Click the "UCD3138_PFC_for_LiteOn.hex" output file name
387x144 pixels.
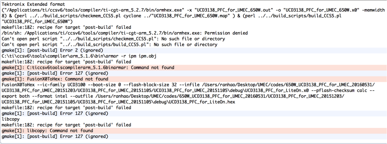pos(203,102)
